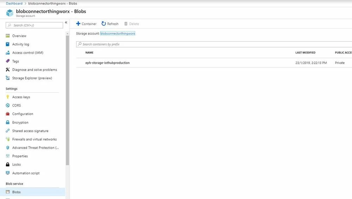Click search magnifier in containers field
Viewport: 352px width, 199px height.
coord(80,44)
